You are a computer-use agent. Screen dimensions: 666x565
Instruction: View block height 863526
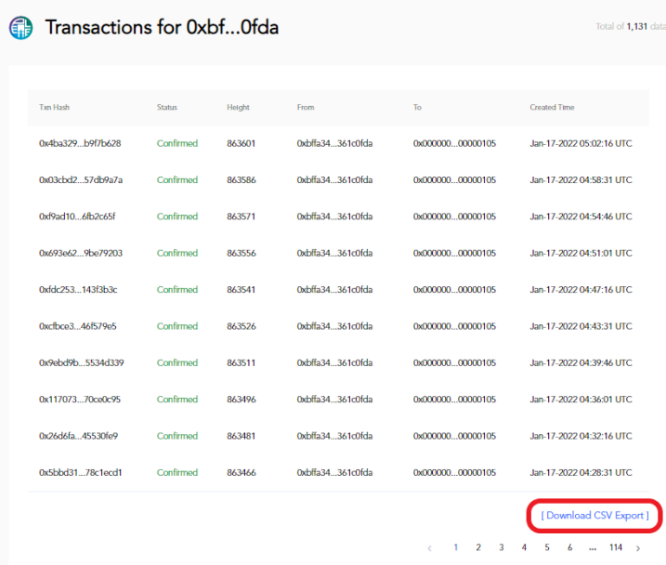point(241,326)
